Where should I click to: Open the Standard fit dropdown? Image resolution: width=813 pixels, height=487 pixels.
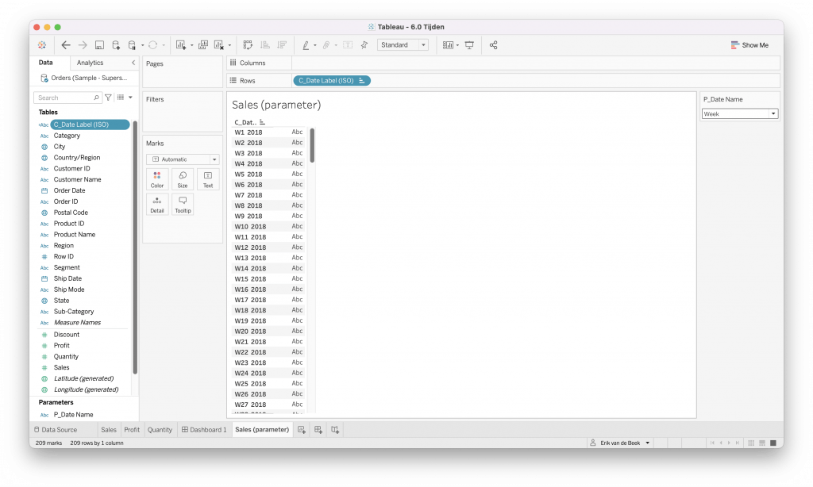403,45
